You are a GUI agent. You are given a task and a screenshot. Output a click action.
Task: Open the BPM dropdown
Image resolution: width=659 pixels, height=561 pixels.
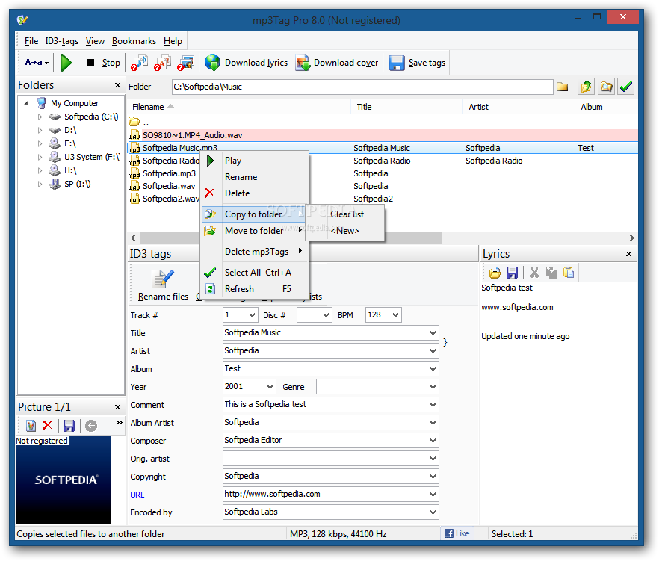pos(395,315)
